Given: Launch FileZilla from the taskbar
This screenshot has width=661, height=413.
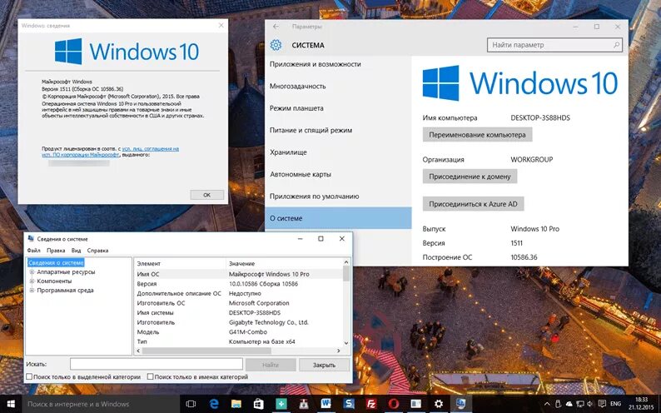Looking at the screenshot, I should point(371,404).
